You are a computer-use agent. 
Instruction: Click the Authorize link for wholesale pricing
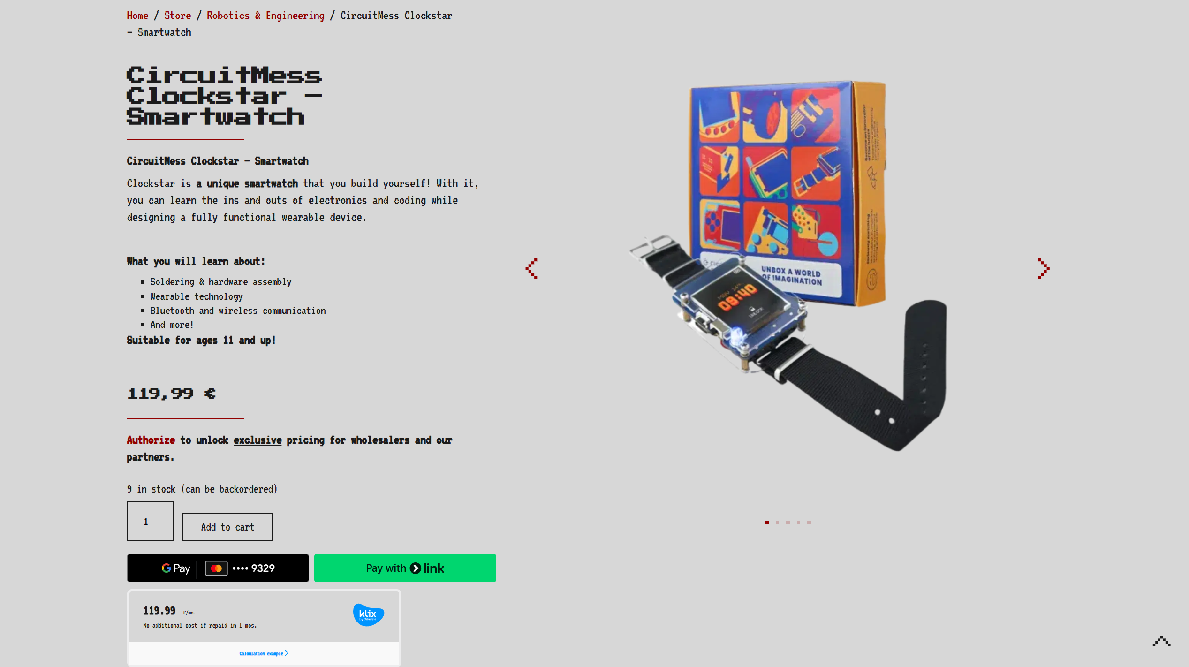[x=151, y=440]
